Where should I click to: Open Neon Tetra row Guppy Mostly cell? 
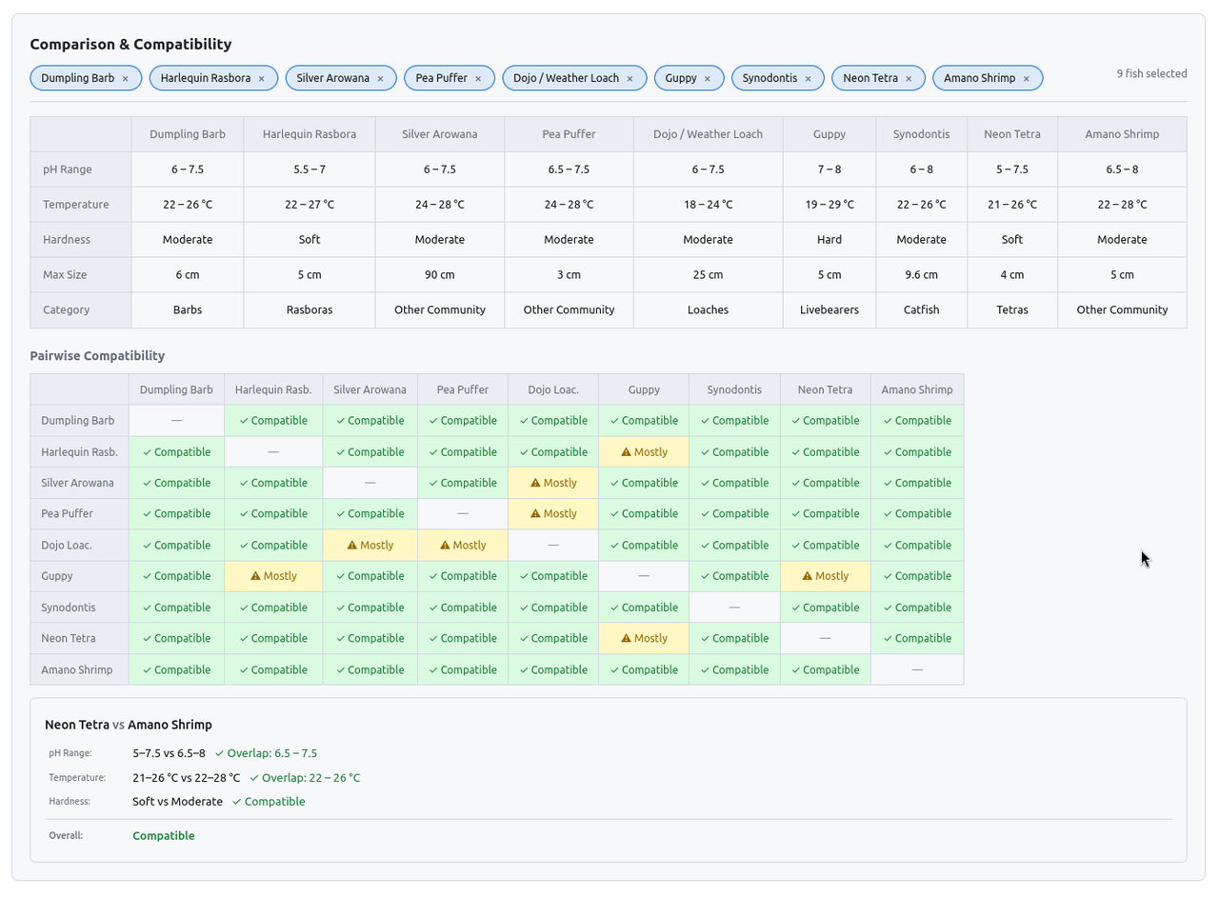point(644,639)
